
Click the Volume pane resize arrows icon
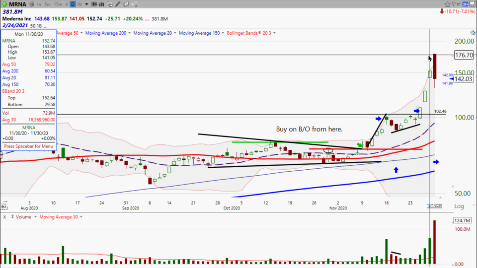[x=12, y=217]
